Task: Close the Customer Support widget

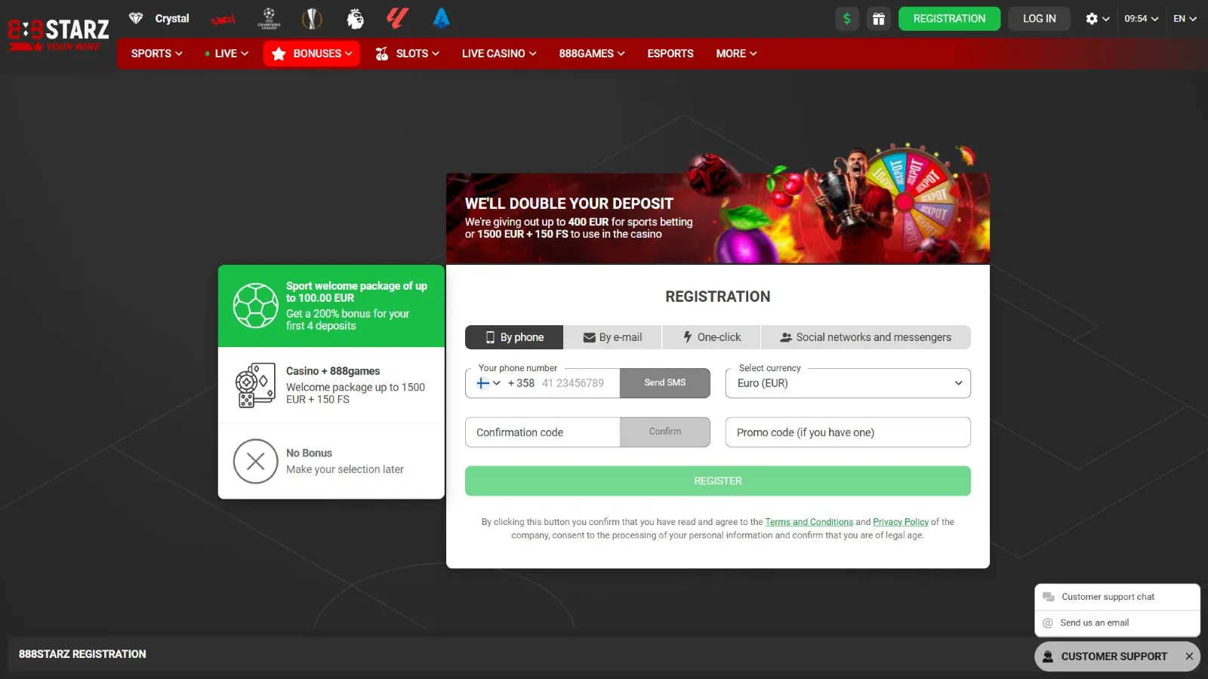Action: [x=1189, y=656]
